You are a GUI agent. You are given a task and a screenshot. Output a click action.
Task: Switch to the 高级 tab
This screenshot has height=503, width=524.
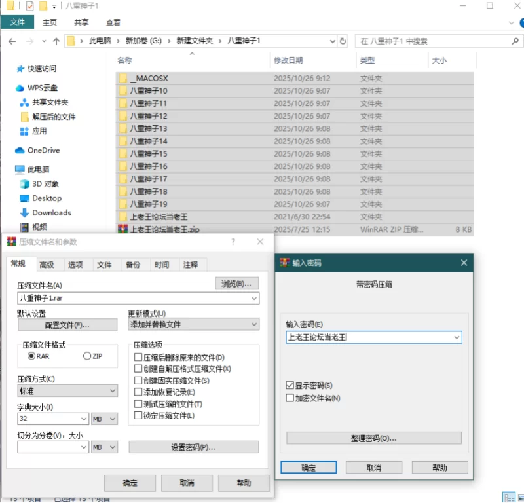48,265
